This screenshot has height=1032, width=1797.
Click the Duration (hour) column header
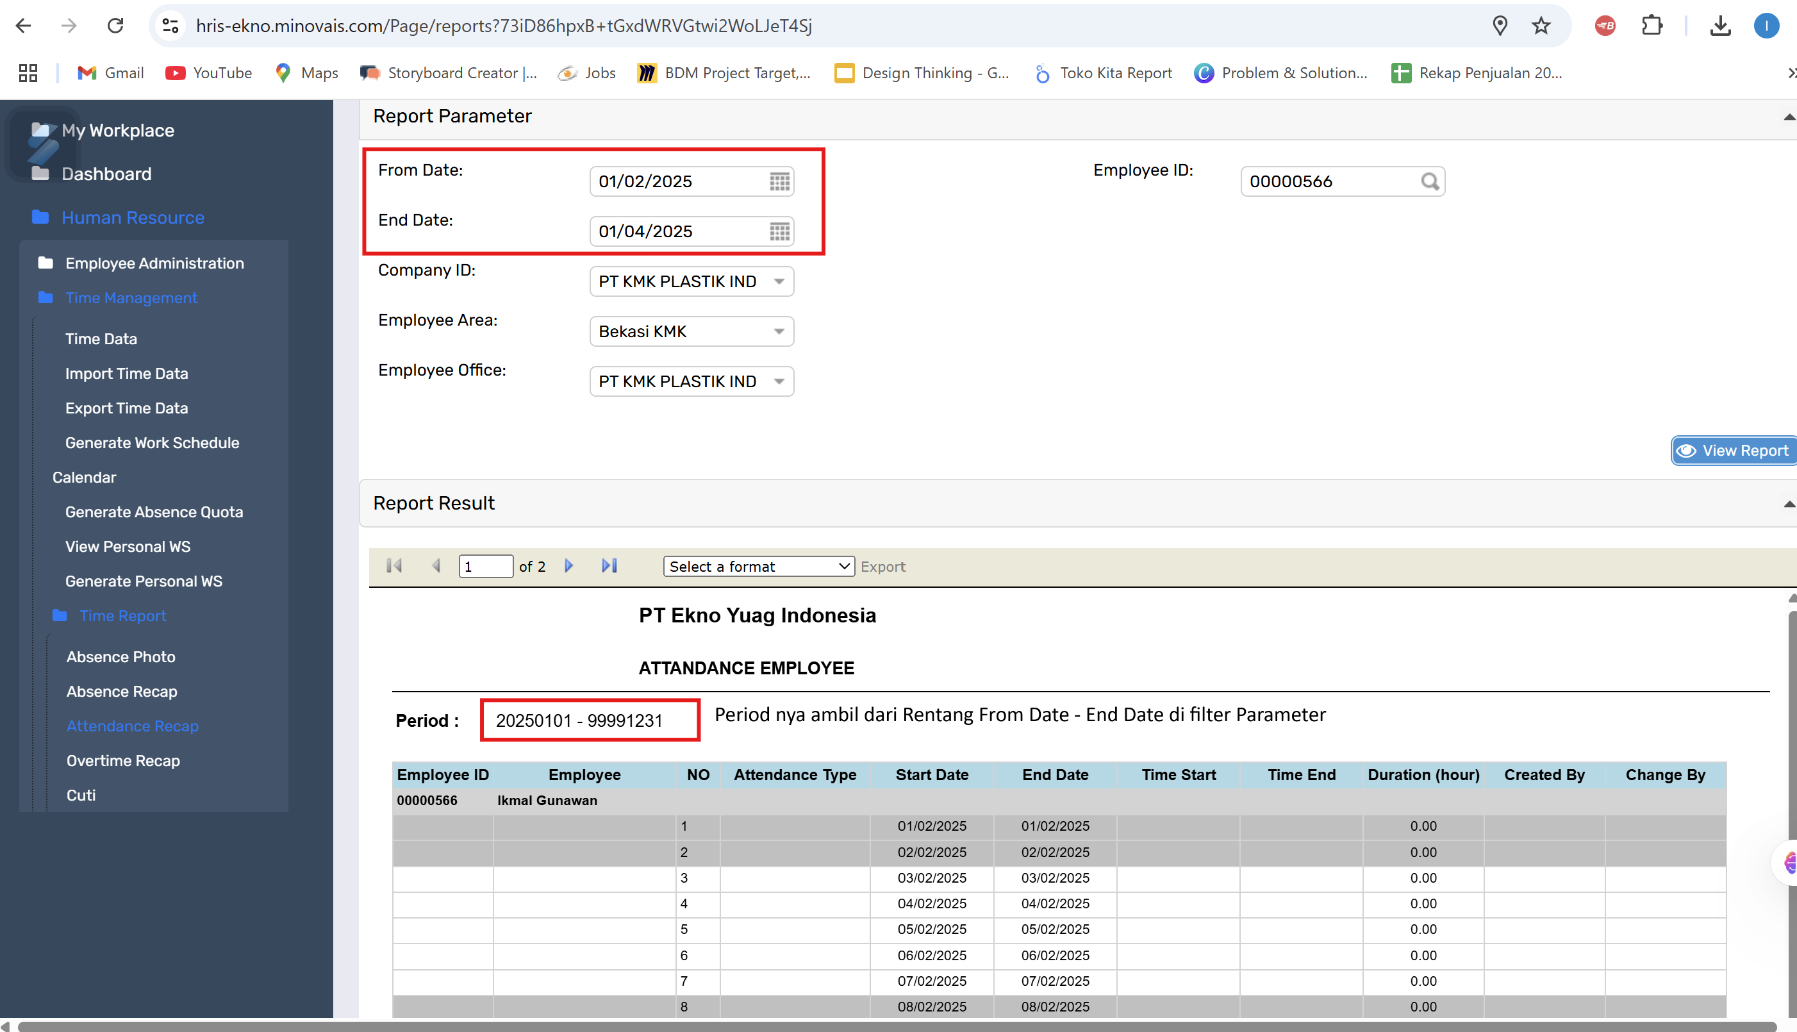coord(1423,775)
